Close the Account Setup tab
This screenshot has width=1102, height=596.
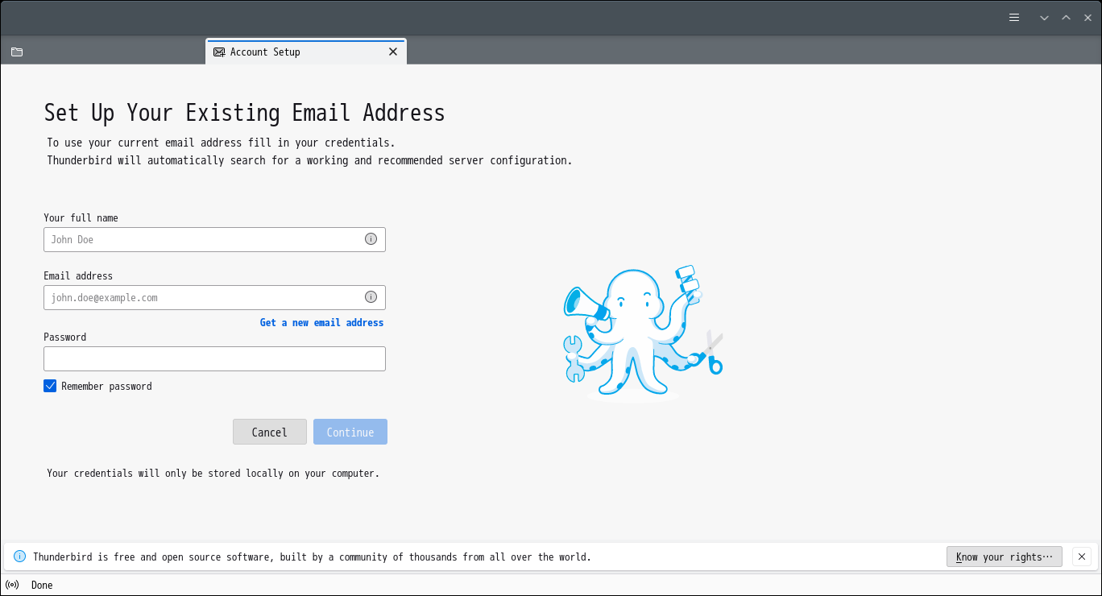pos(393,52)
